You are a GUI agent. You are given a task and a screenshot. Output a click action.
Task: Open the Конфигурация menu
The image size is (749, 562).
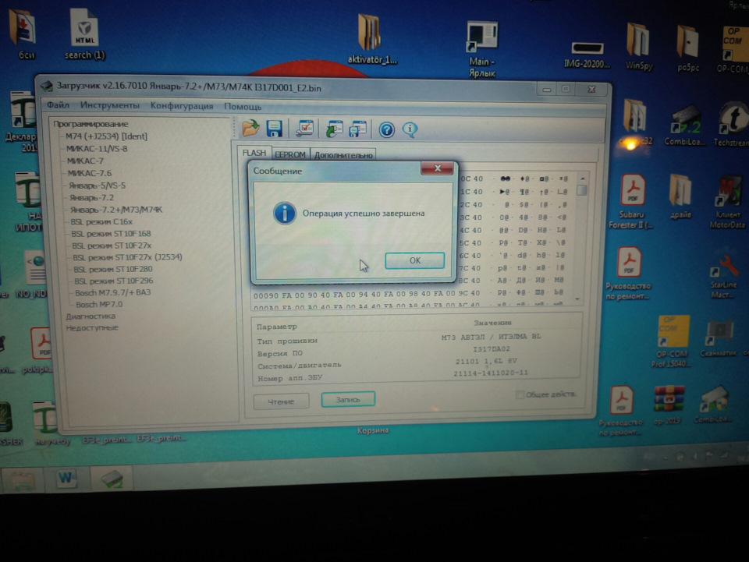[x=182, y=105]
